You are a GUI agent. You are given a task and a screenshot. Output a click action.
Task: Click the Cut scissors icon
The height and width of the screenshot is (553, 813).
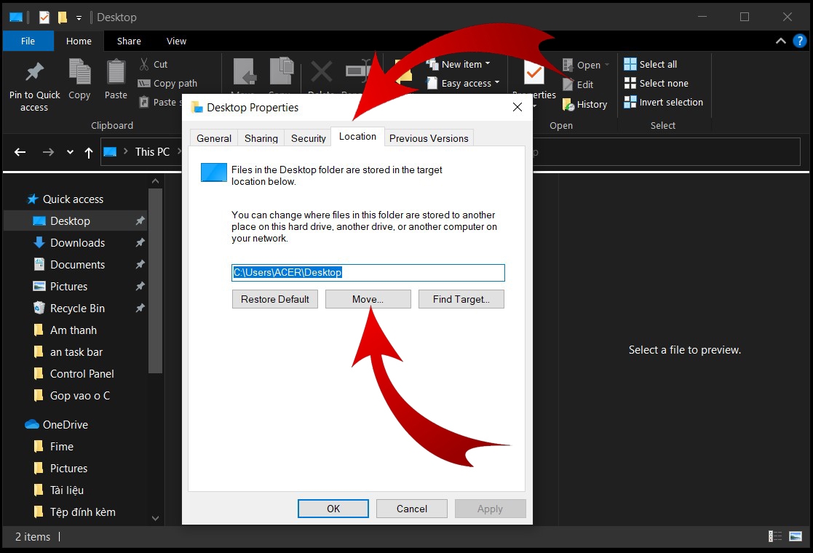point(144,64)
